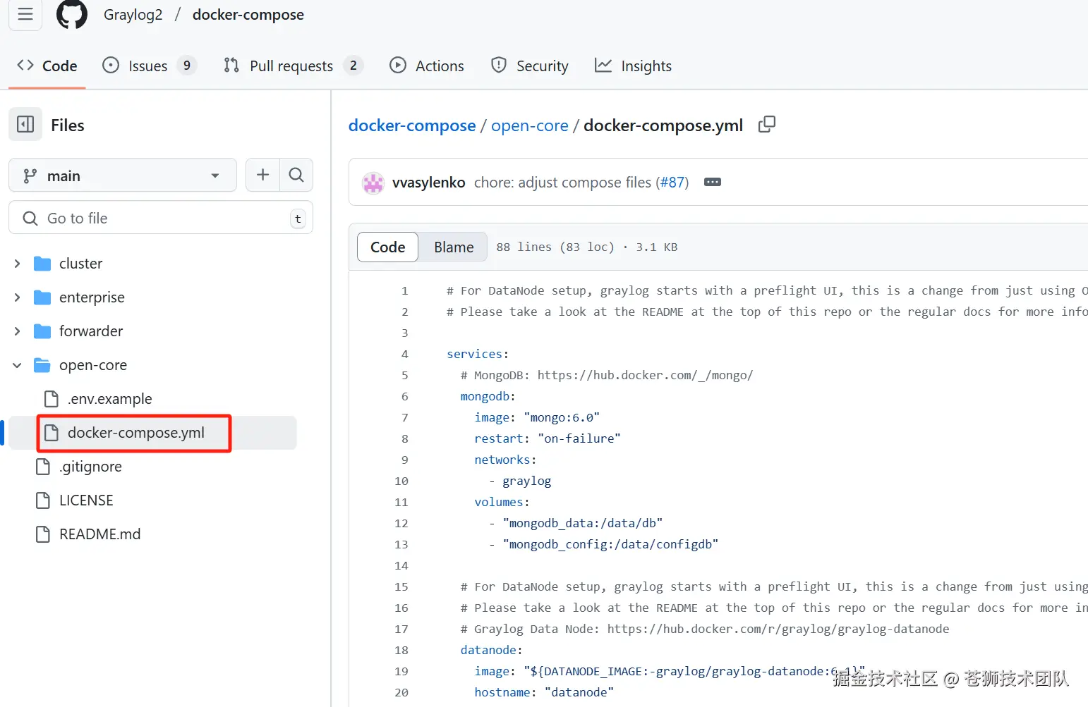This screenshot has height=707, width=1088.
Task: Switch to the Code file view
Action: (388, 247)
